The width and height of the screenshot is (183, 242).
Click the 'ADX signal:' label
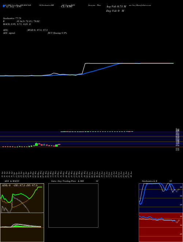9,33
